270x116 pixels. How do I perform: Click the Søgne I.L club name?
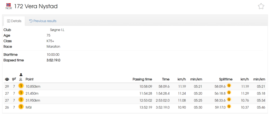56,30
